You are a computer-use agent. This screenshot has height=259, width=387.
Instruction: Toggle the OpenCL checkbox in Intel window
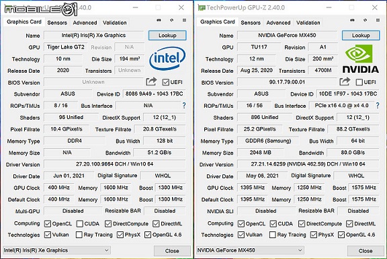pos(48,224)
